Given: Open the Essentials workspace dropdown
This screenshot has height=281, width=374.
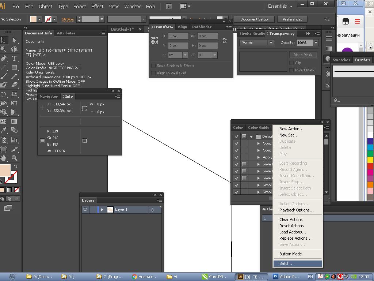Looking at the screenshot, I should [280, 6].
